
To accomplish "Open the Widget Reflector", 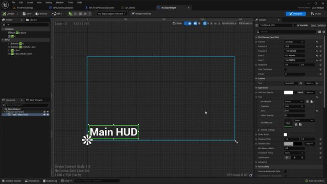I will (x=142, y=14).
